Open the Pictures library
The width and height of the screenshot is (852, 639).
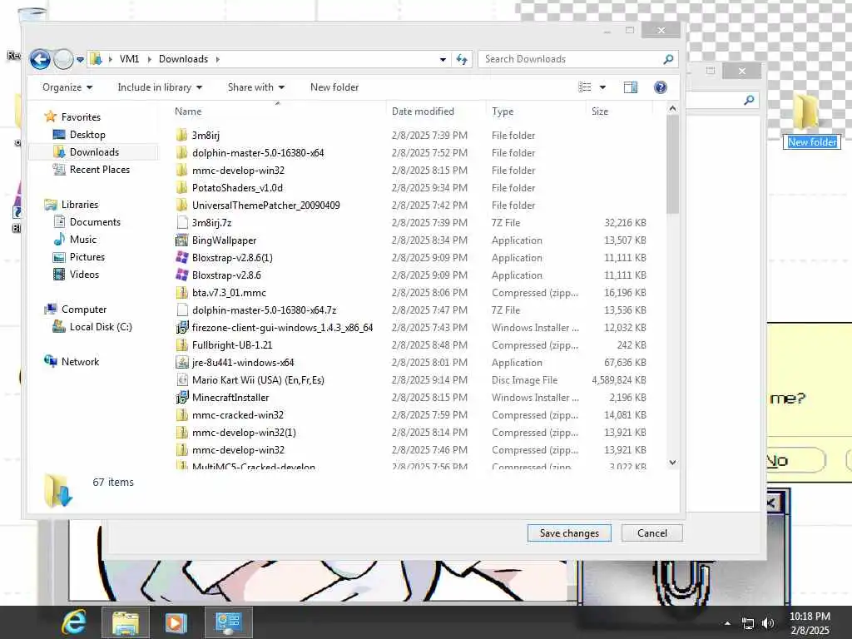coord(87,256)
